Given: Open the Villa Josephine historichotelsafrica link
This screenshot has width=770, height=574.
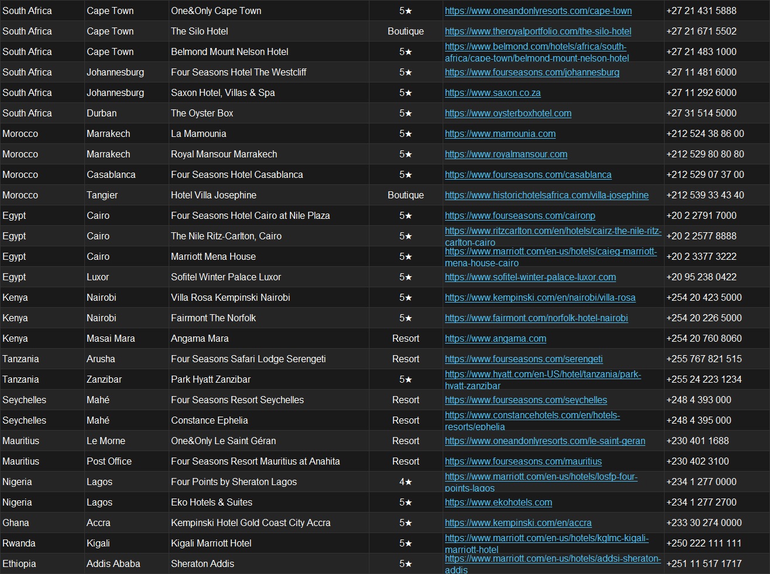Looking at the screenshot, I should pyautogui.click(x=546, y=195).
